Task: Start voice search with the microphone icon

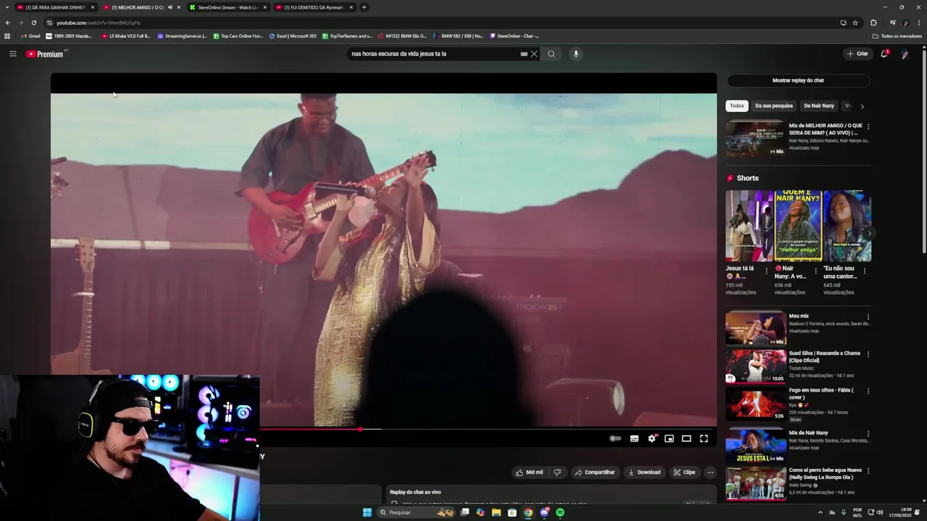Action: 576,54
